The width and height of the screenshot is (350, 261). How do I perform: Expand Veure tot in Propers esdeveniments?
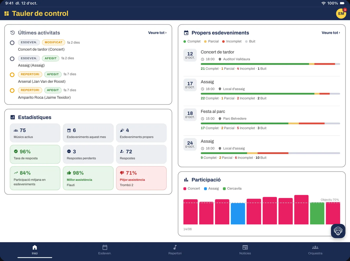pyautogui.click(x=331, y=33)
